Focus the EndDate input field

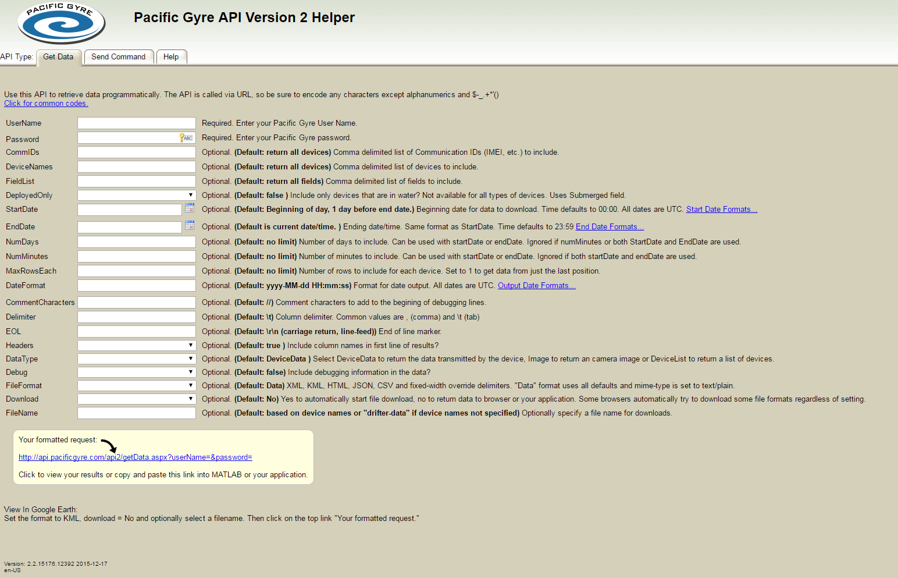click(130, 227)
